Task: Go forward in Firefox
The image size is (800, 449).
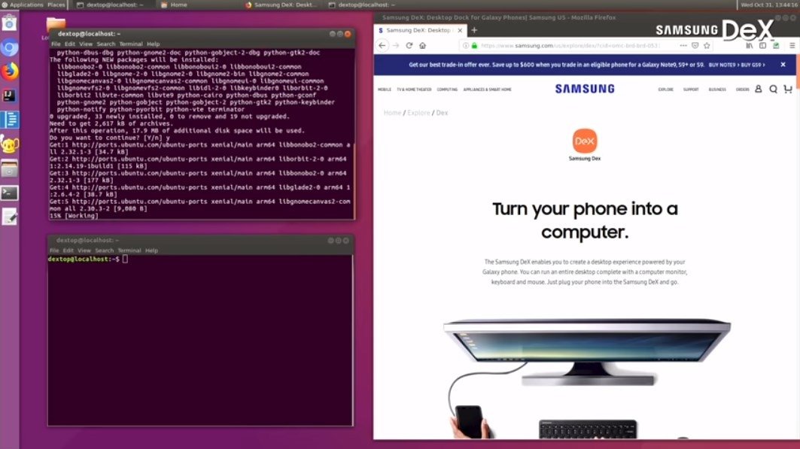Action: coord(396,45)
